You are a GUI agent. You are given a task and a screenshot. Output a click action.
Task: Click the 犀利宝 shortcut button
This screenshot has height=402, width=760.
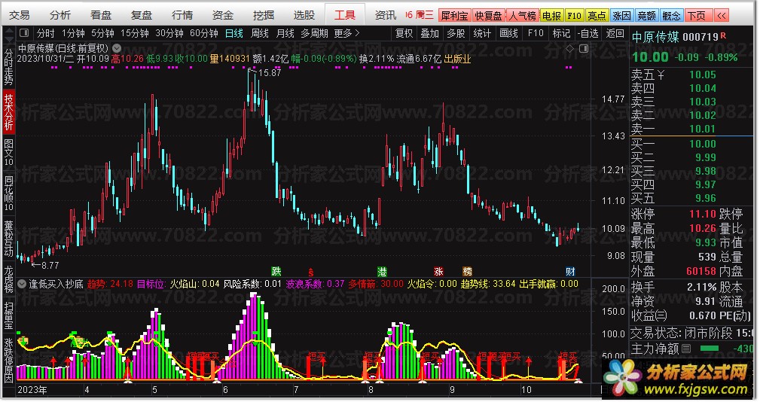click(454, 16)
